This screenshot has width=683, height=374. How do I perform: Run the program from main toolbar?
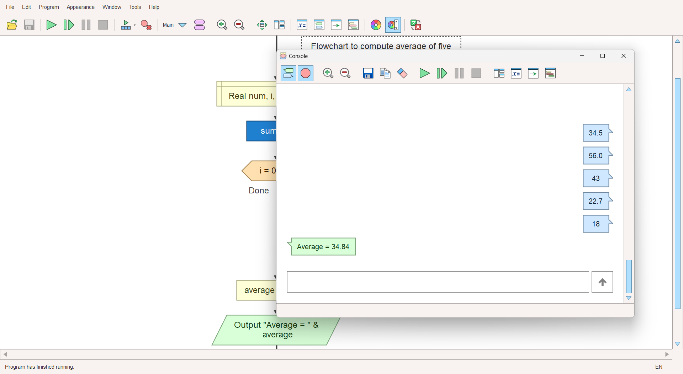(52, 25)
